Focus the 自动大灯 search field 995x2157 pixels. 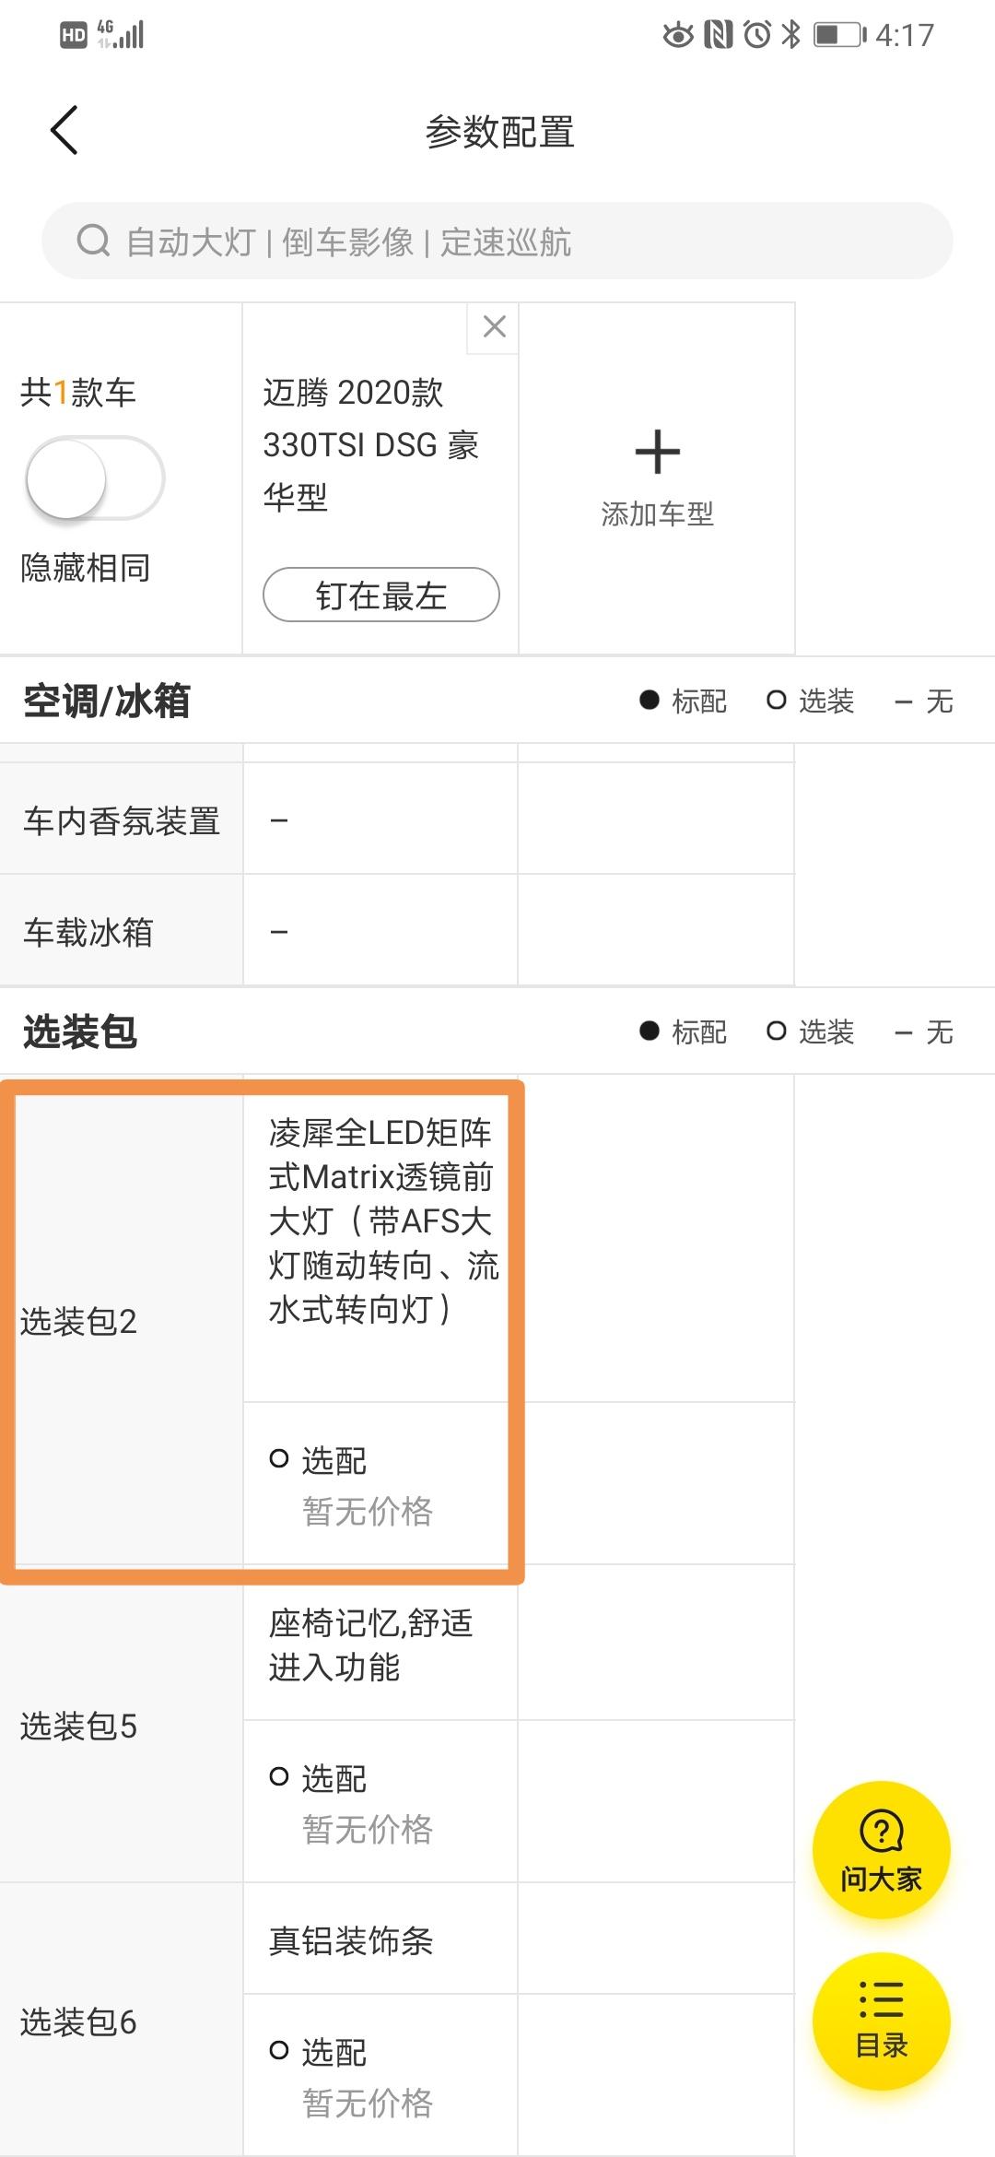(497, 242)
